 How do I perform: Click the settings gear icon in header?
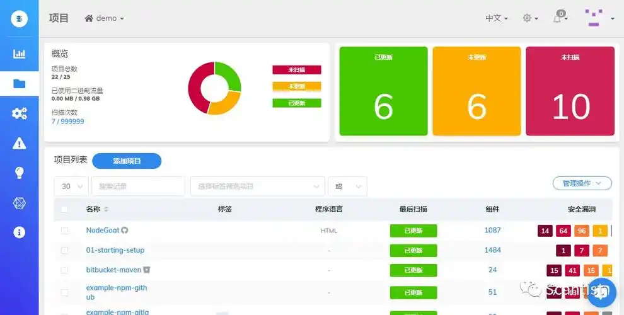tap(527, 18)
